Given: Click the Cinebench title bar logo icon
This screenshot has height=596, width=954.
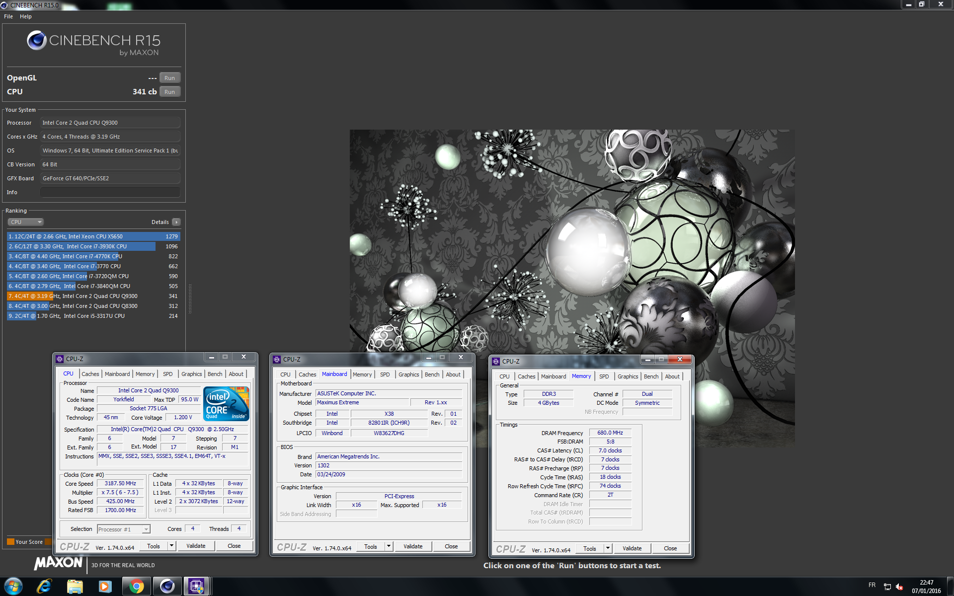Looking at the screenshot, I should 4,5.
